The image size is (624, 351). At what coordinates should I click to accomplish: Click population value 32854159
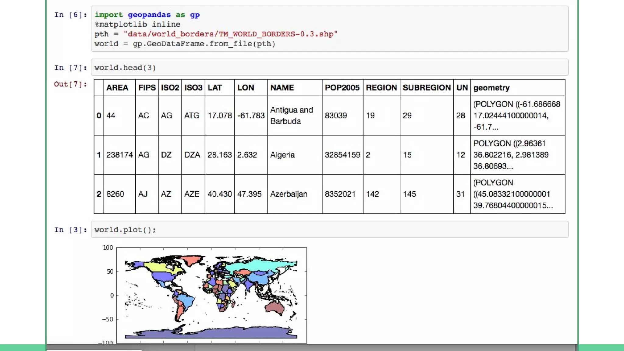342,155
